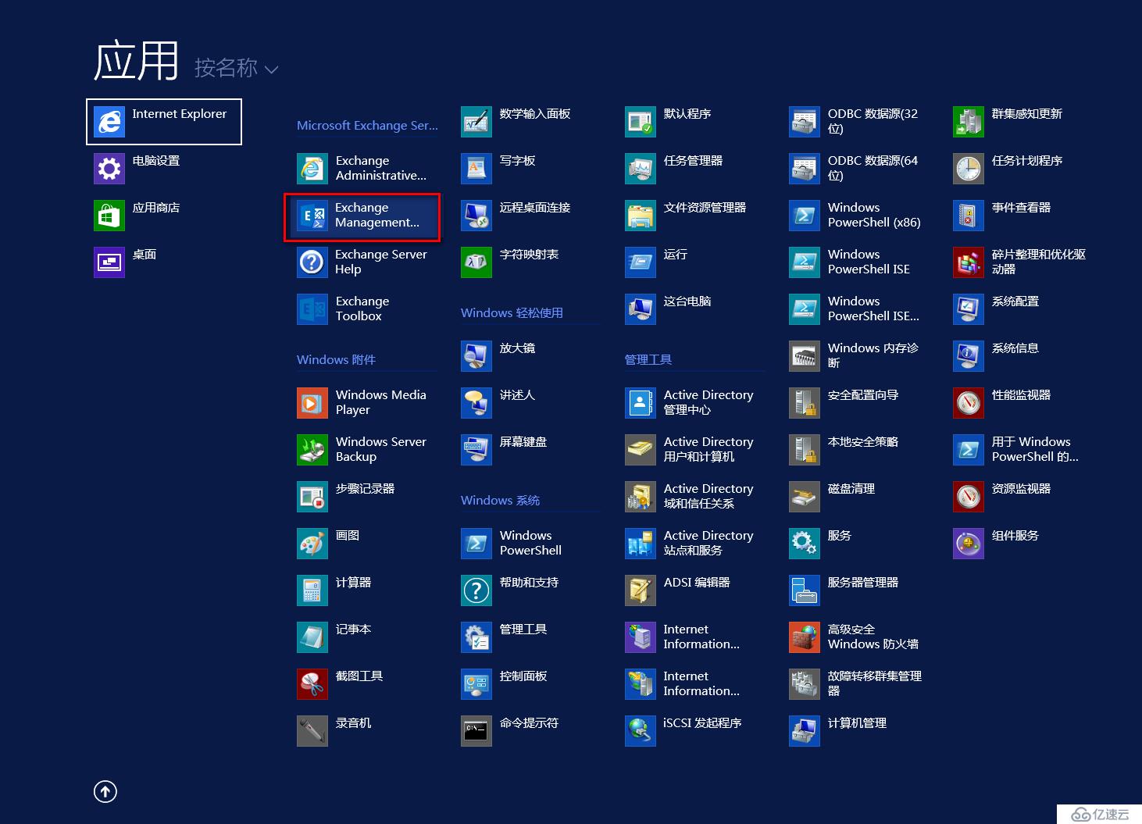This screenshot has width=1142, height=824.
Task: Open 高级安全 Windows 防火墙 icon
Action: coord(805,637)
